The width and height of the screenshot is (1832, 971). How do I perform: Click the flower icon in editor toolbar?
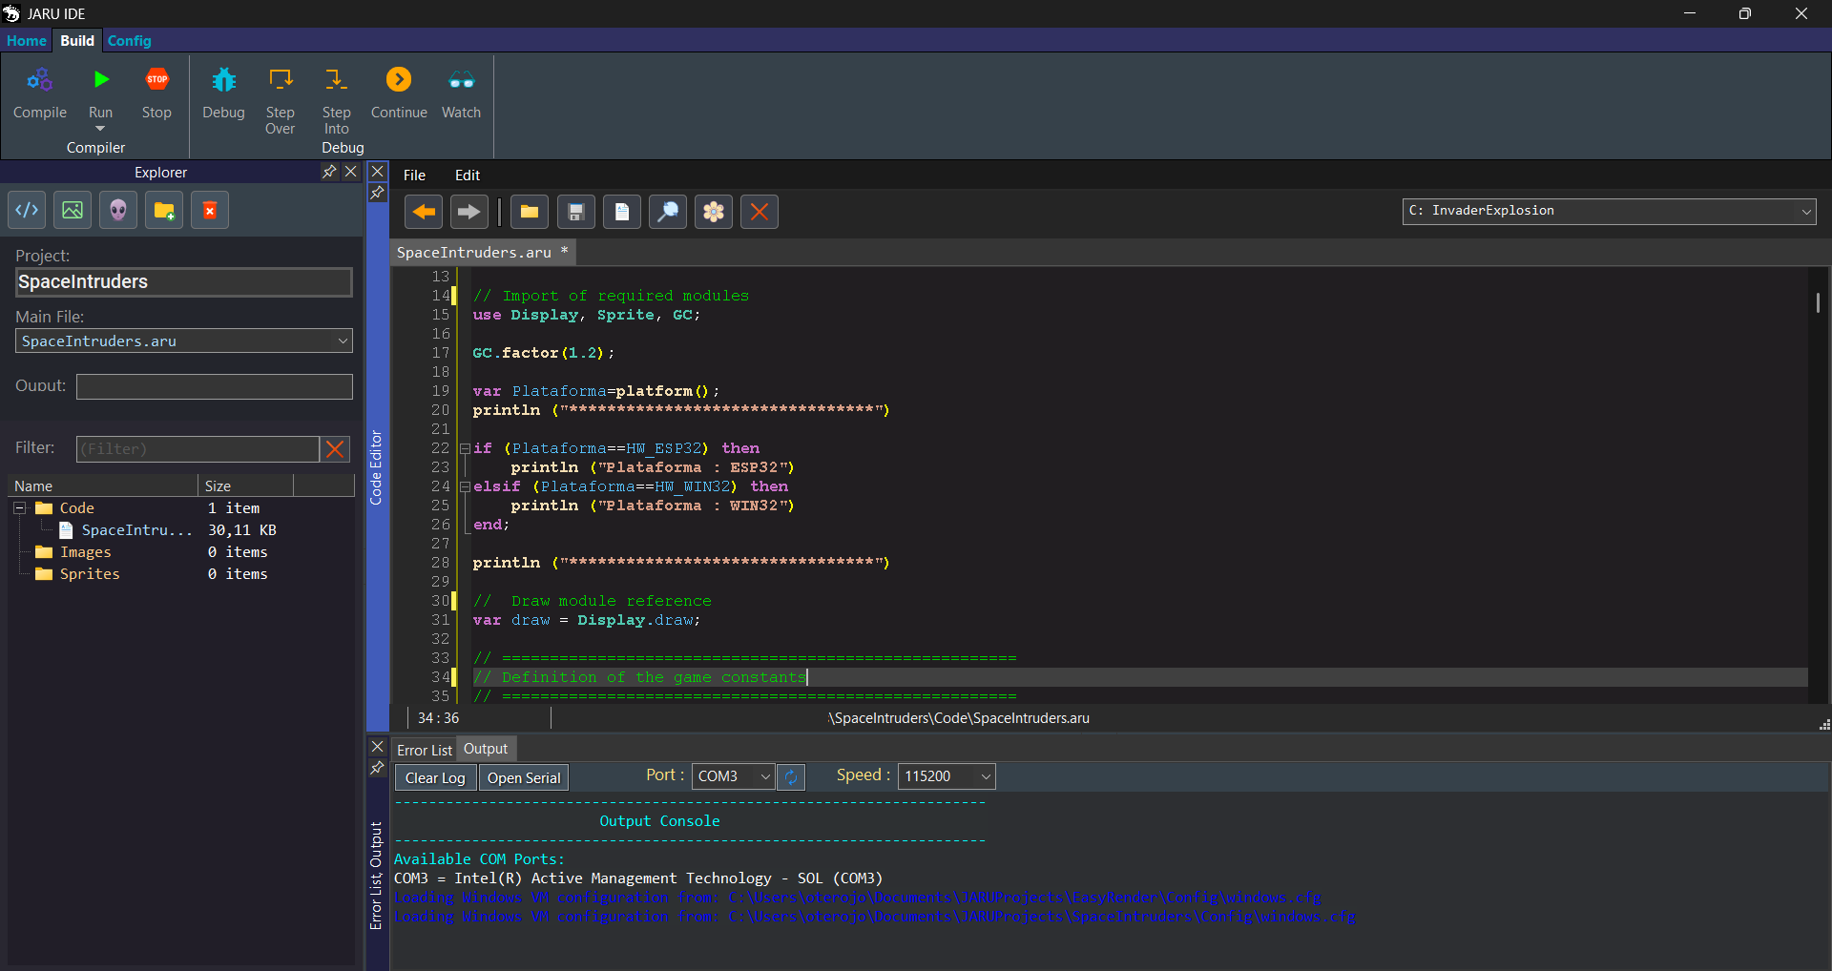point(714,212)
